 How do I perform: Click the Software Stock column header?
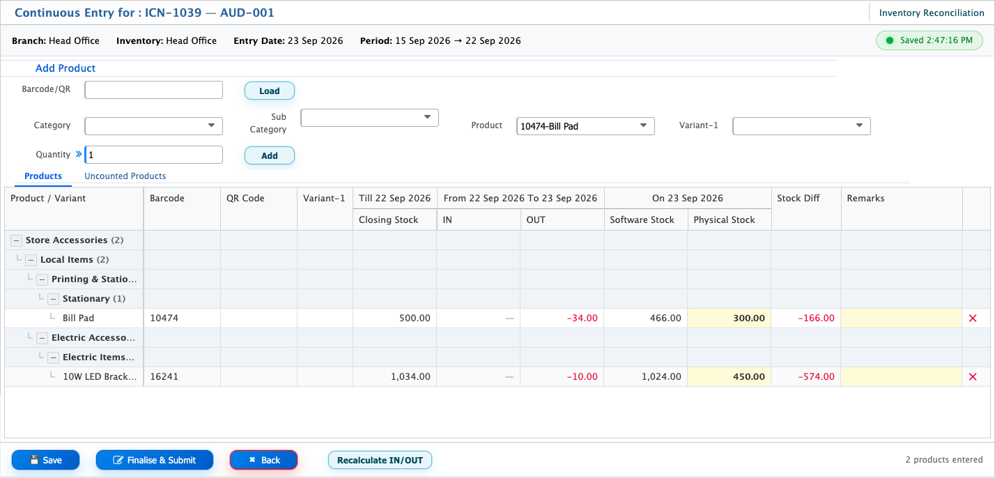[645, 220]
